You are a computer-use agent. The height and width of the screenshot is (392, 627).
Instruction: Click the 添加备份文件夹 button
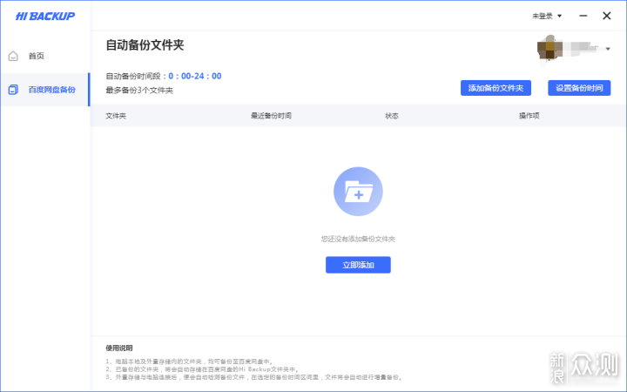click(496, 88)
